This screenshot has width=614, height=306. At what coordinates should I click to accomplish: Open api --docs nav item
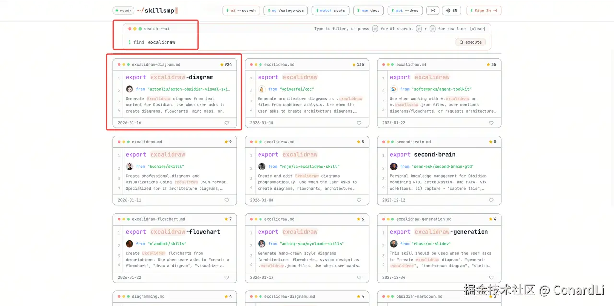click(x=405, y=11)
